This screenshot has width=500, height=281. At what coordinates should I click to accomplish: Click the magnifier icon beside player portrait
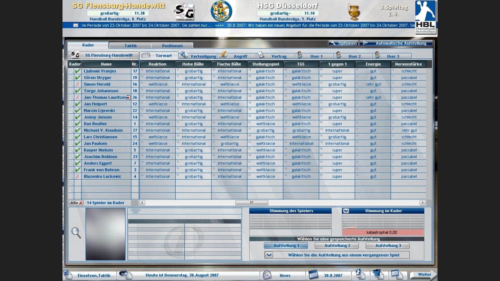click(x=76, y=233)
